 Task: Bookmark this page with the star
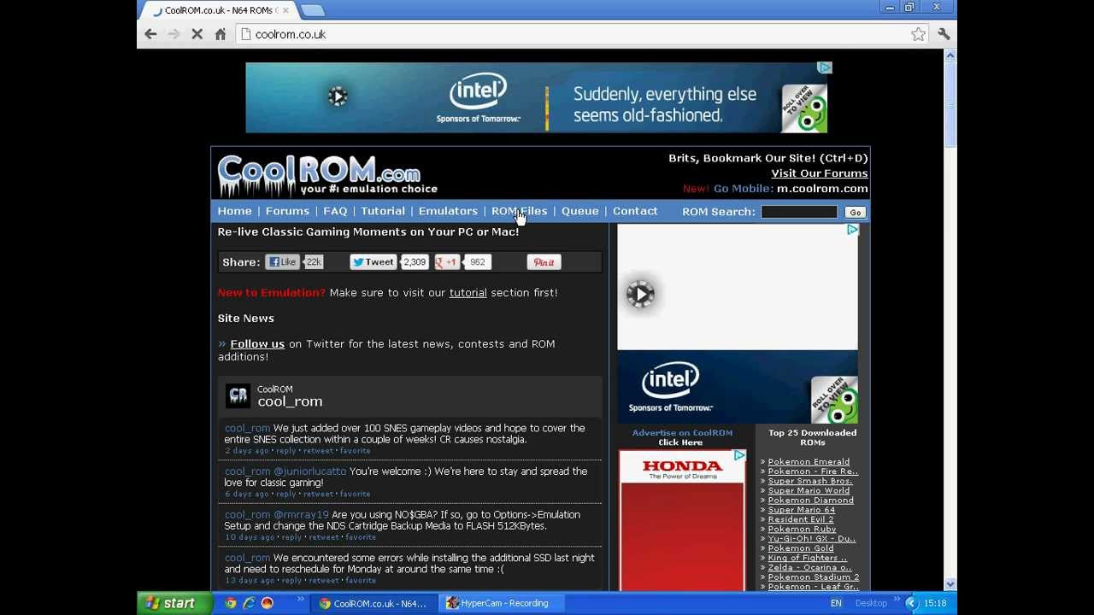click(918, 34)
